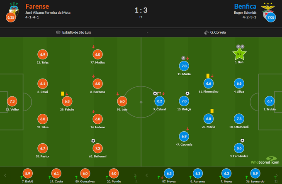Select substitute Baldé's 5.9 rating circle

point(27,173)
